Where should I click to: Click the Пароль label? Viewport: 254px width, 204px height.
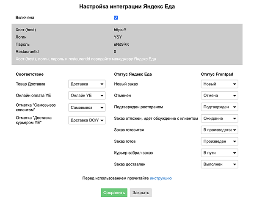point(22,44)
